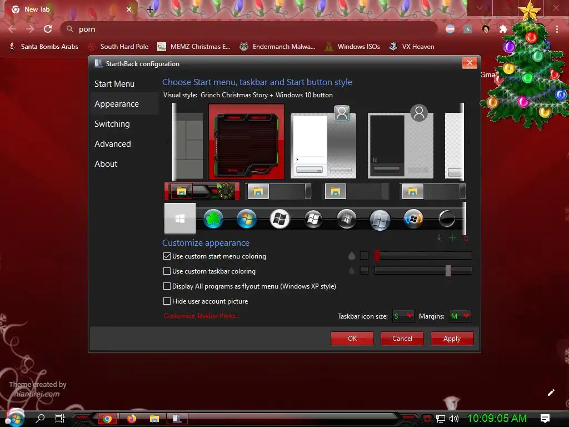Open Endermanch Malwa... bookmark

(x=278, y=47)
